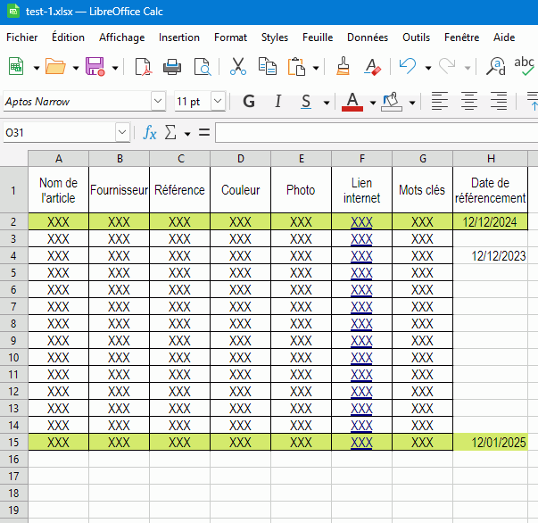Toggle underline formatting S button

306,102
